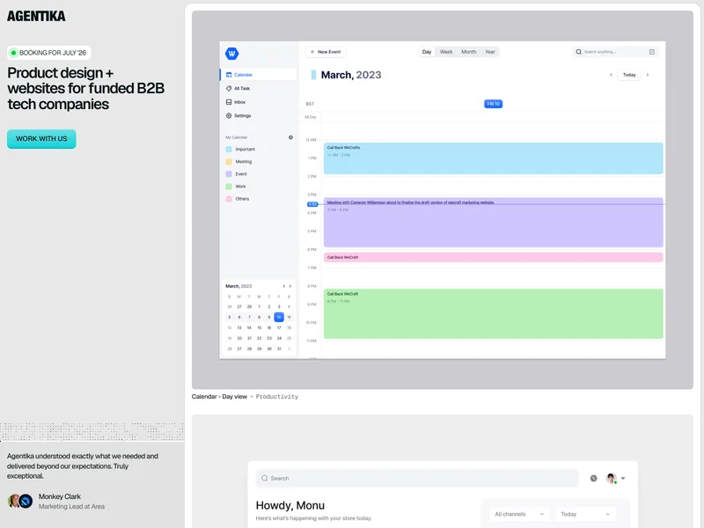This screenshot has width=704, height=528.
Task: Toggle the Important calendar color checkbox
Action: 229,149
